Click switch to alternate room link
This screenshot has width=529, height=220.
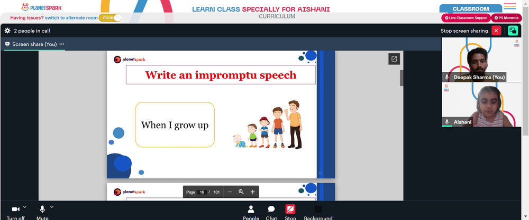71,18
